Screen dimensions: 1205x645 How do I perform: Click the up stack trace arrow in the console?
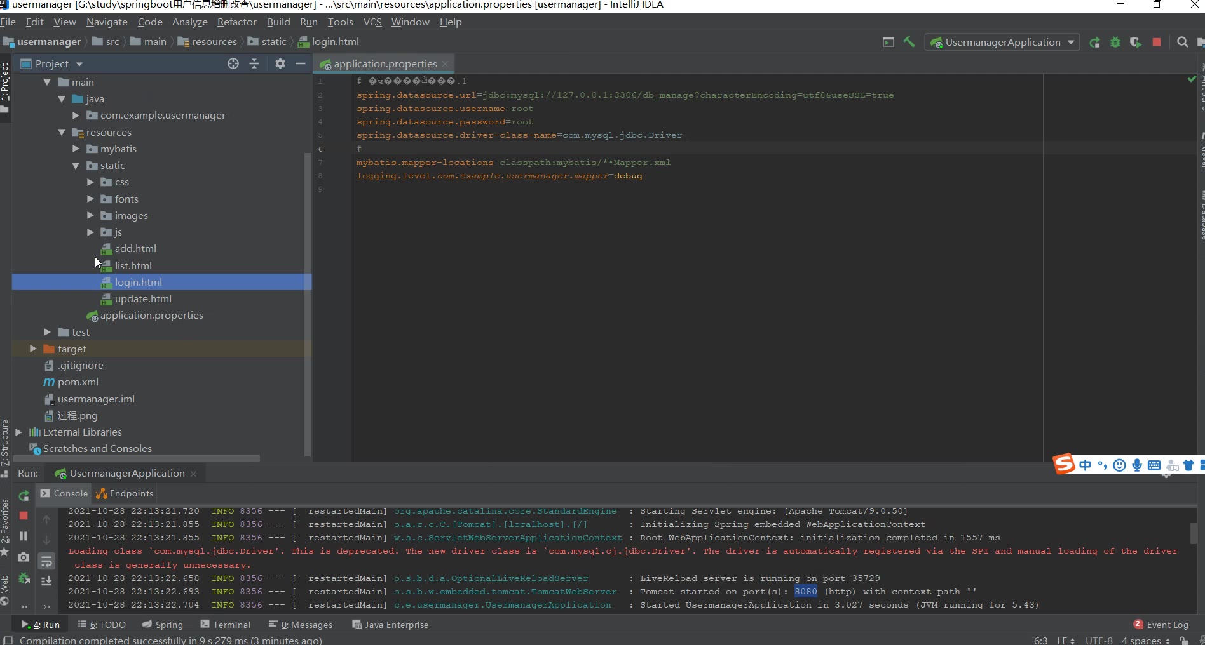point(46,520)
